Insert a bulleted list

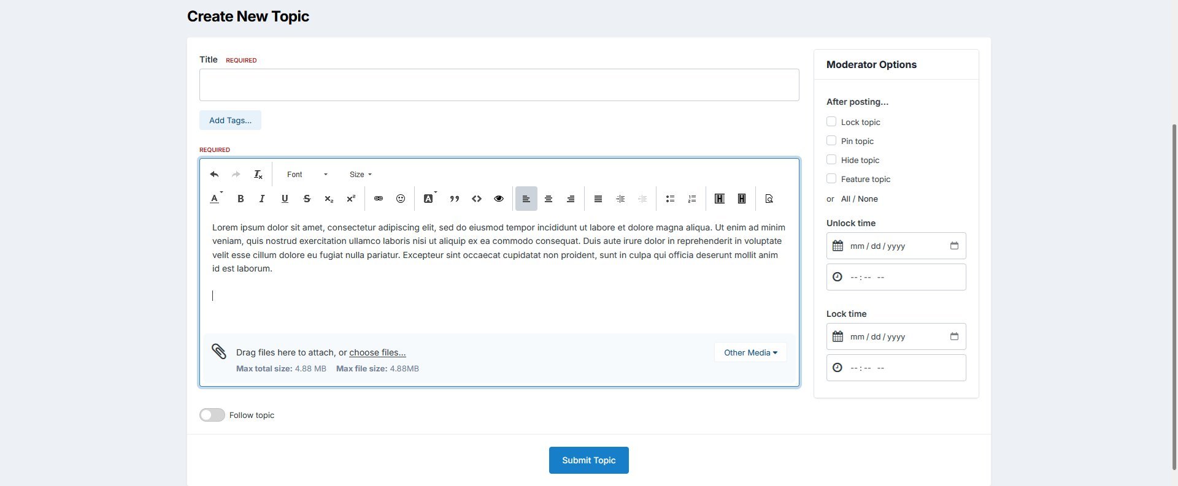pos(670,199)
